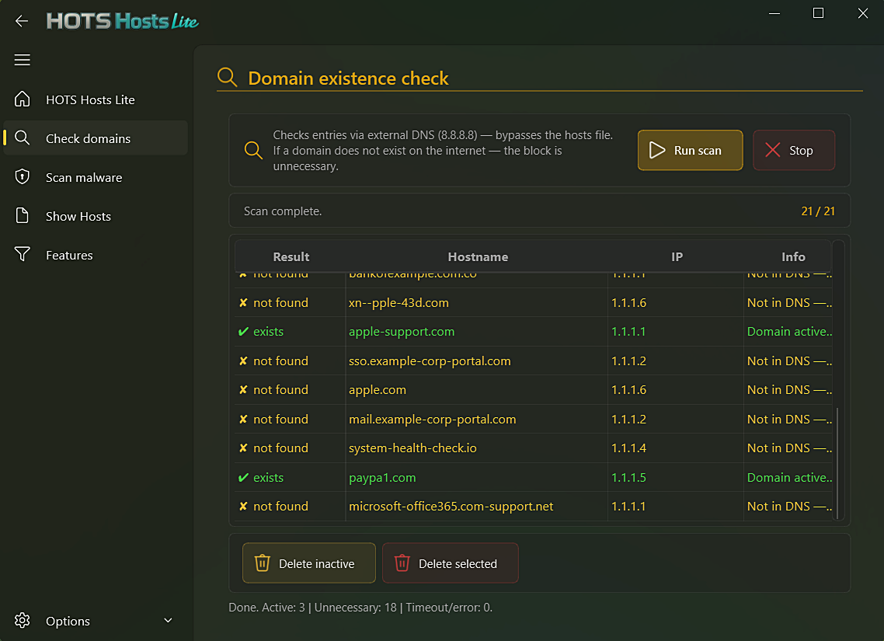Open the Options menu item
This screenshot has width=884, height=641.
[96, 621]
